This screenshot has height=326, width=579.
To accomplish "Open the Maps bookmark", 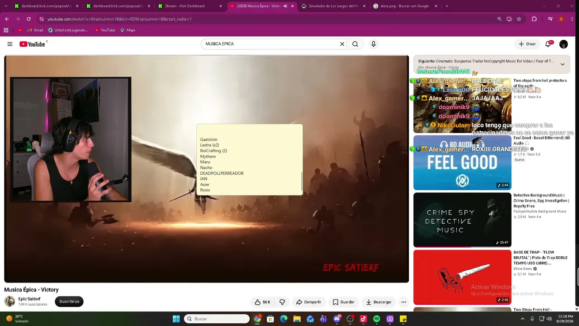I will (x=128, y=30).
